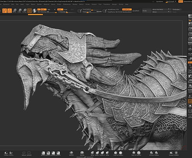Viewport: 192px width, 158px height.
Task: Open the Movie menu
Action: tap(53, 4)
